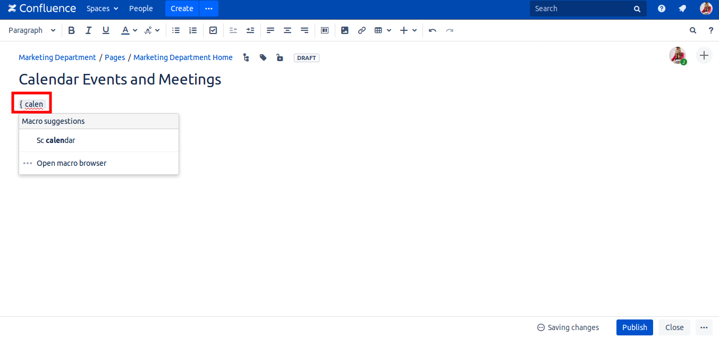The height and width of the screenshot is (337, 719).
Task: Insert a numbered list
Action: coord(193,30)
